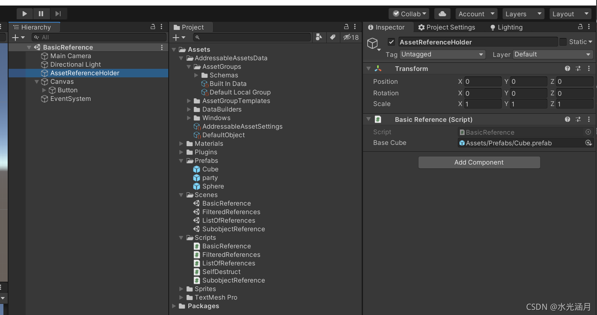Open the Layers dropdown
Screen dimensions: 597x315
pyautogui.click(x=524, y=14)
